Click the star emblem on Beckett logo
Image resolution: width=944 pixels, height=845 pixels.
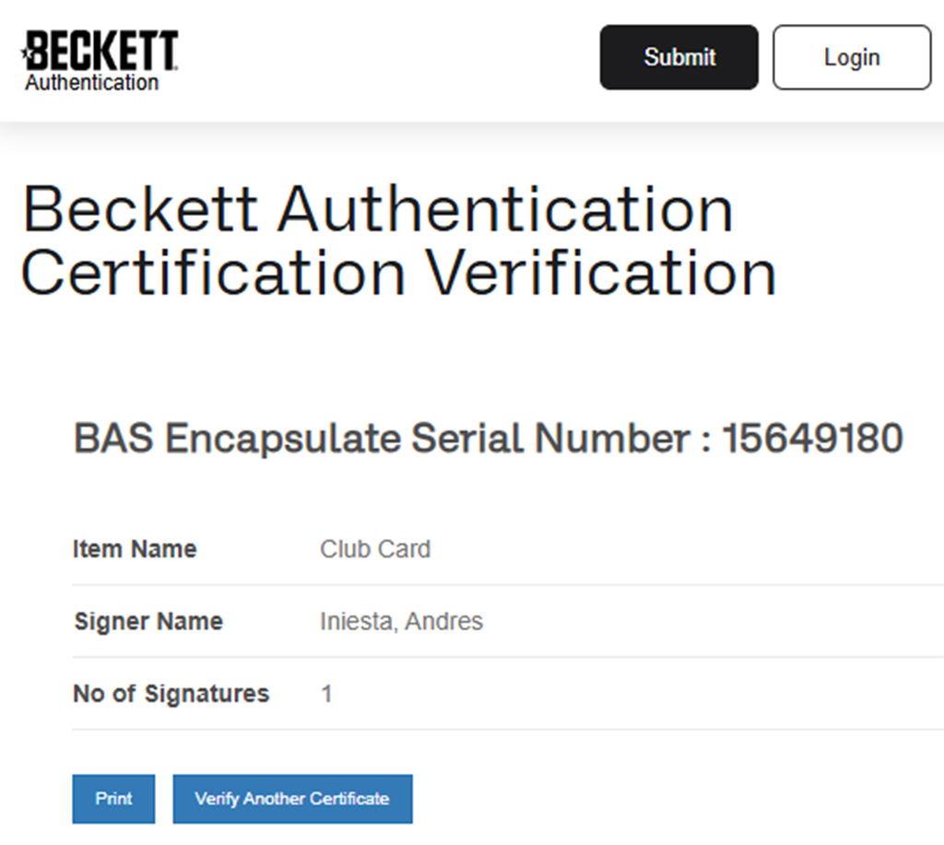coord(26,53)
